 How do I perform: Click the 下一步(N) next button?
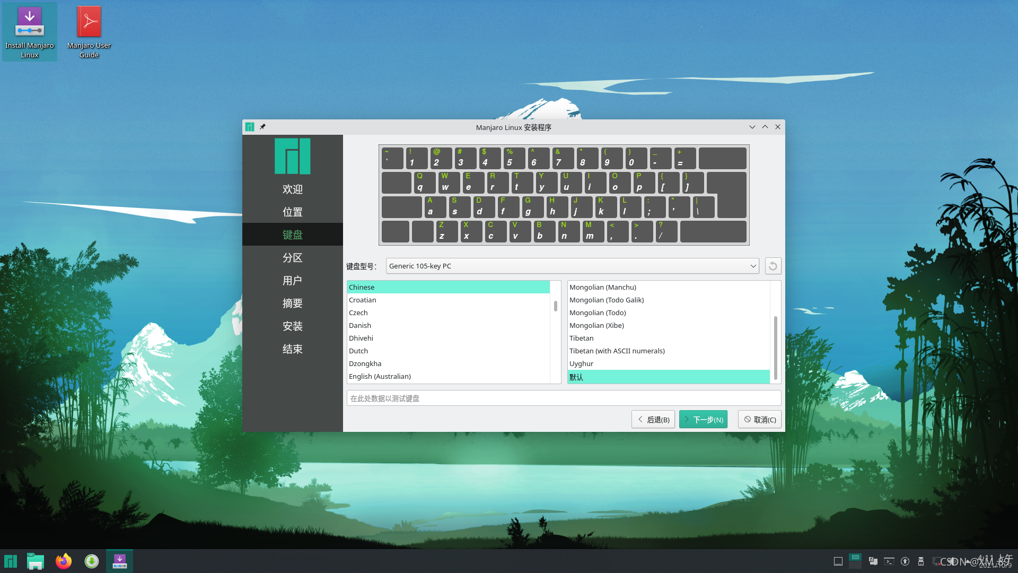pos(703,419)
